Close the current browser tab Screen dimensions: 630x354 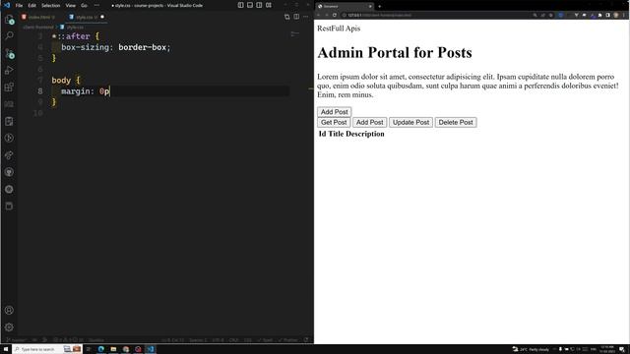[x=370, y=6]
